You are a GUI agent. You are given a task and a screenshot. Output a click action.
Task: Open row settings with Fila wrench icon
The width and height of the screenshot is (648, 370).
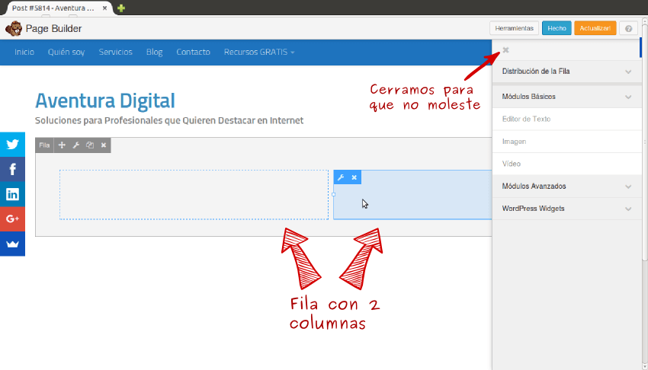[75, 145]
